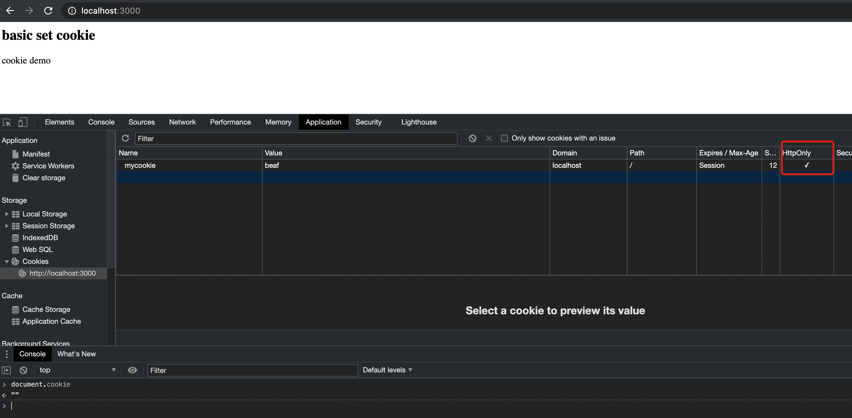
Task: Click the site information icon in address bar
Action: pyautogui.click(x=72, y=11)
